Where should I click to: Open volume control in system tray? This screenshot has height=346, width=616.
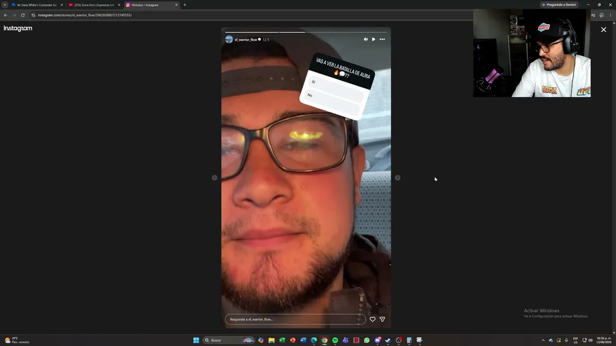(x=590, y=340)
